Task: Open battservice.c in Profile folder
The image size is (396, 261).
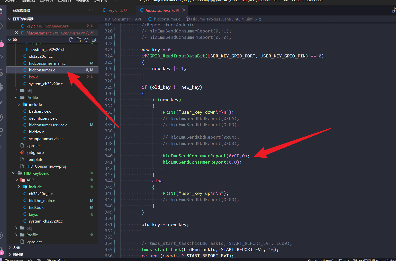Action: coord(52,111)
